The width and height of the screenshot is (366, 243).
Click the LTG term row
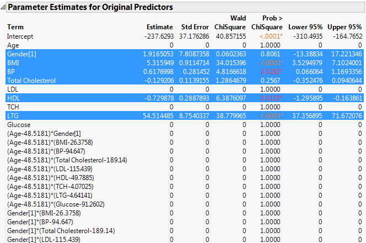pos(13,115)
